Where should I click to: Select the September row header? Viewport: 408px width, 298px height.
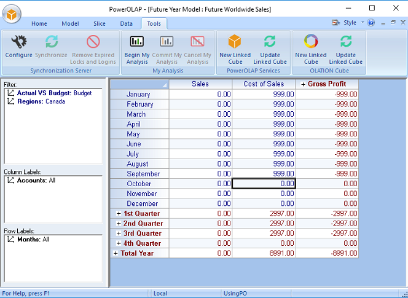(139, 174)
